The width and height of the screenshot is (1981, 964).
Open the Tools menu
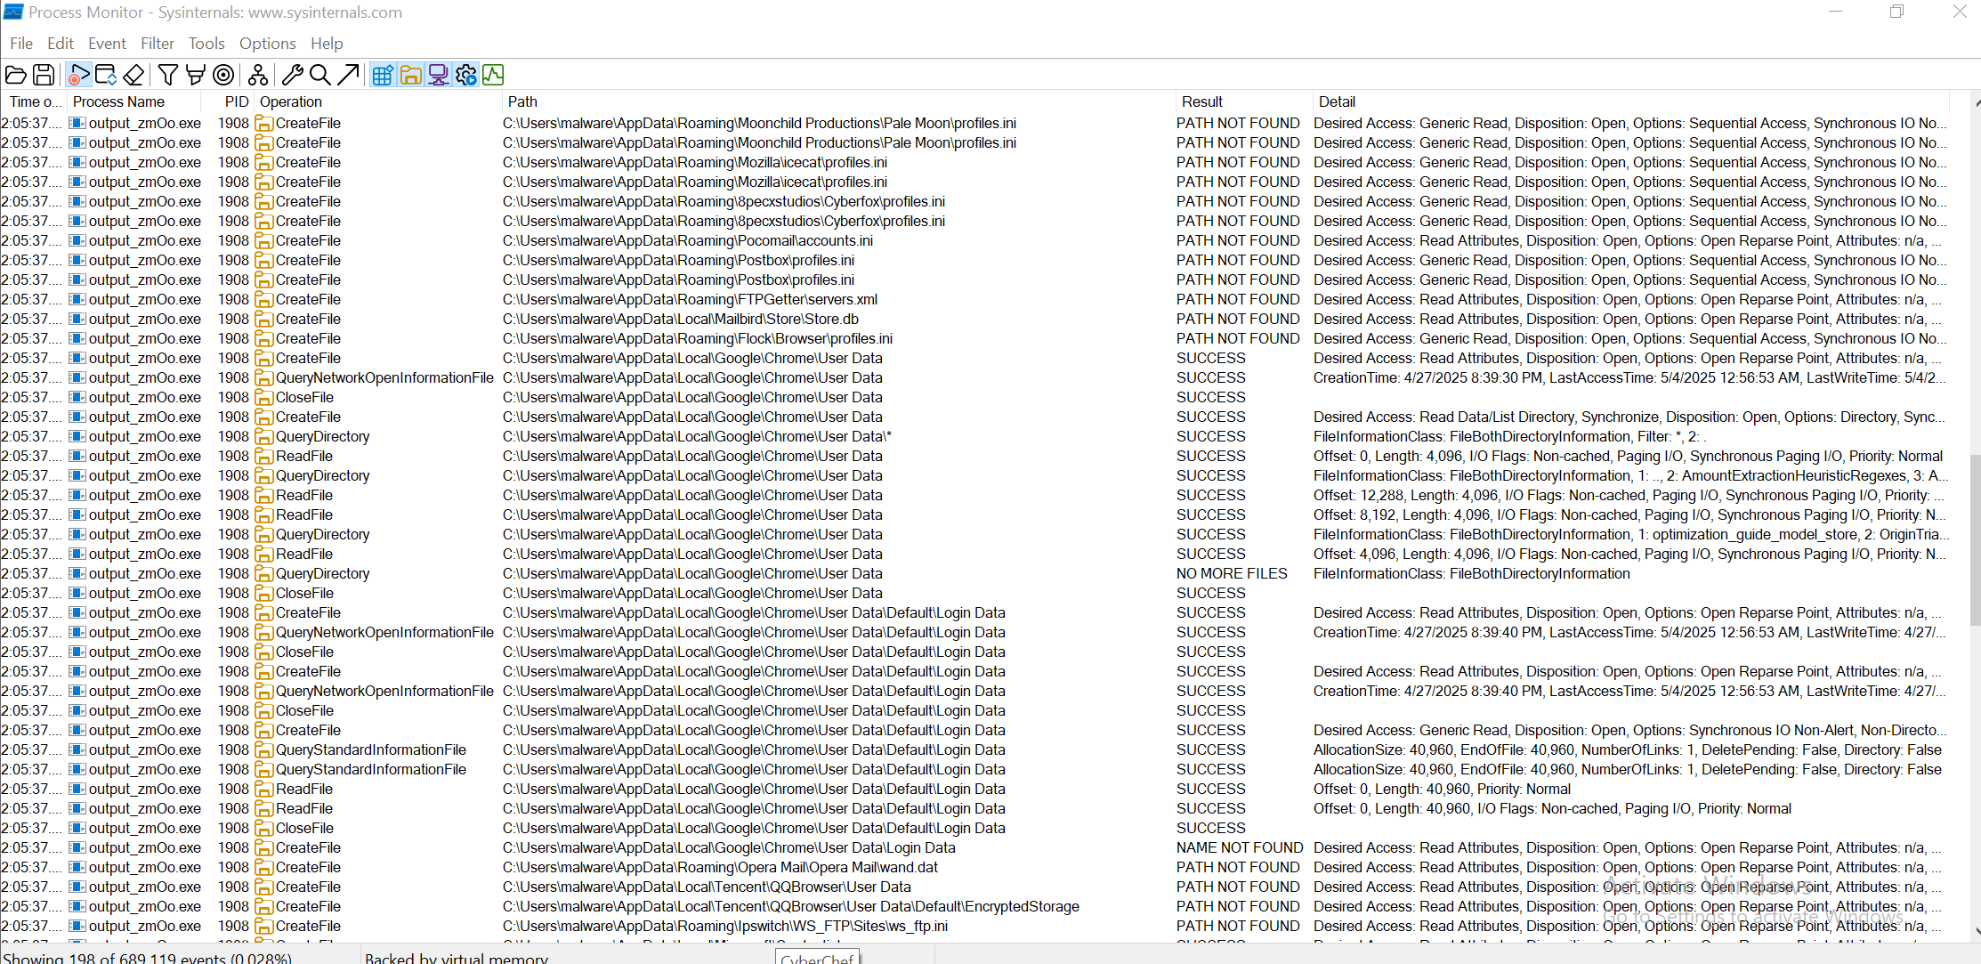(206, 44)
